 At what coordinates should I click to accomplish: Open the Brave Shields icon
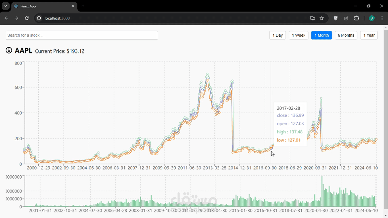pyautogui.click(x=335, y=18)
